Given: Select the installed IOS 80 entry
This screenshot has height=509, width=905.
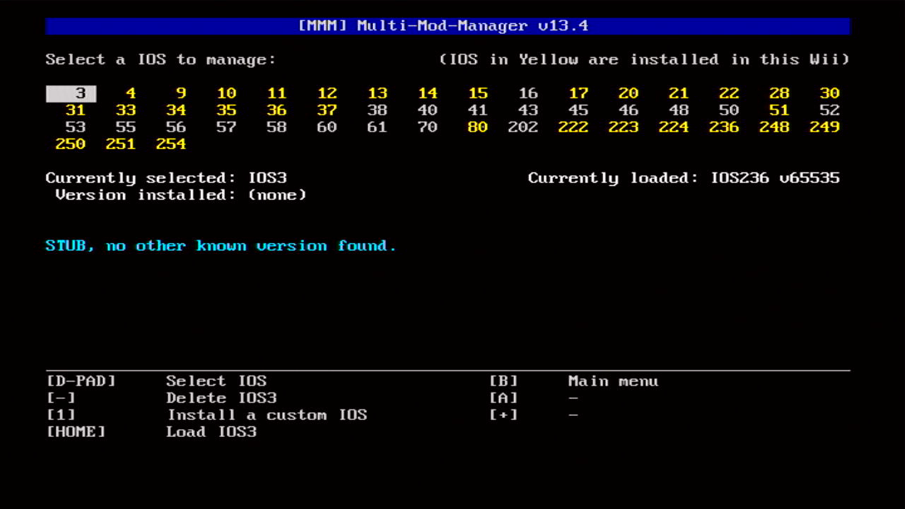Looking at the screenshot, I should tap(478, 127).
